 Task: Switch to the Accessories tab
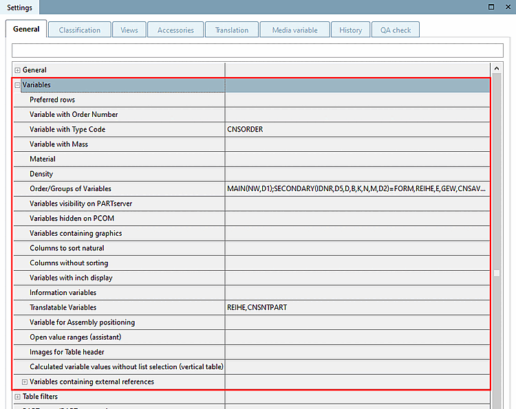175,30
